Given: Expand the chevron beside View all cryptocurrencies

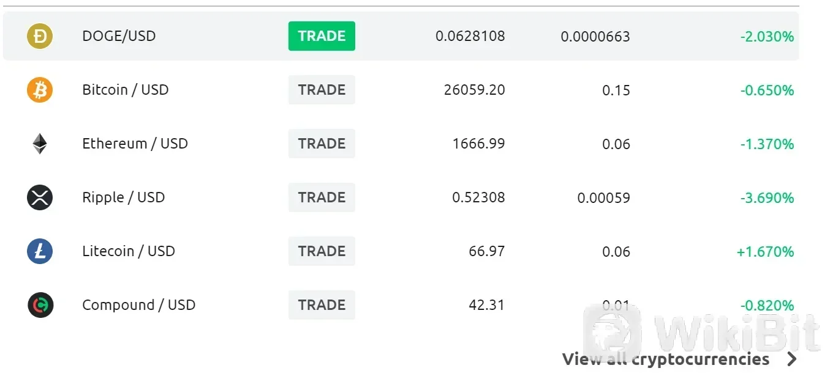Looking at the screenshot, I should point(792,359).
